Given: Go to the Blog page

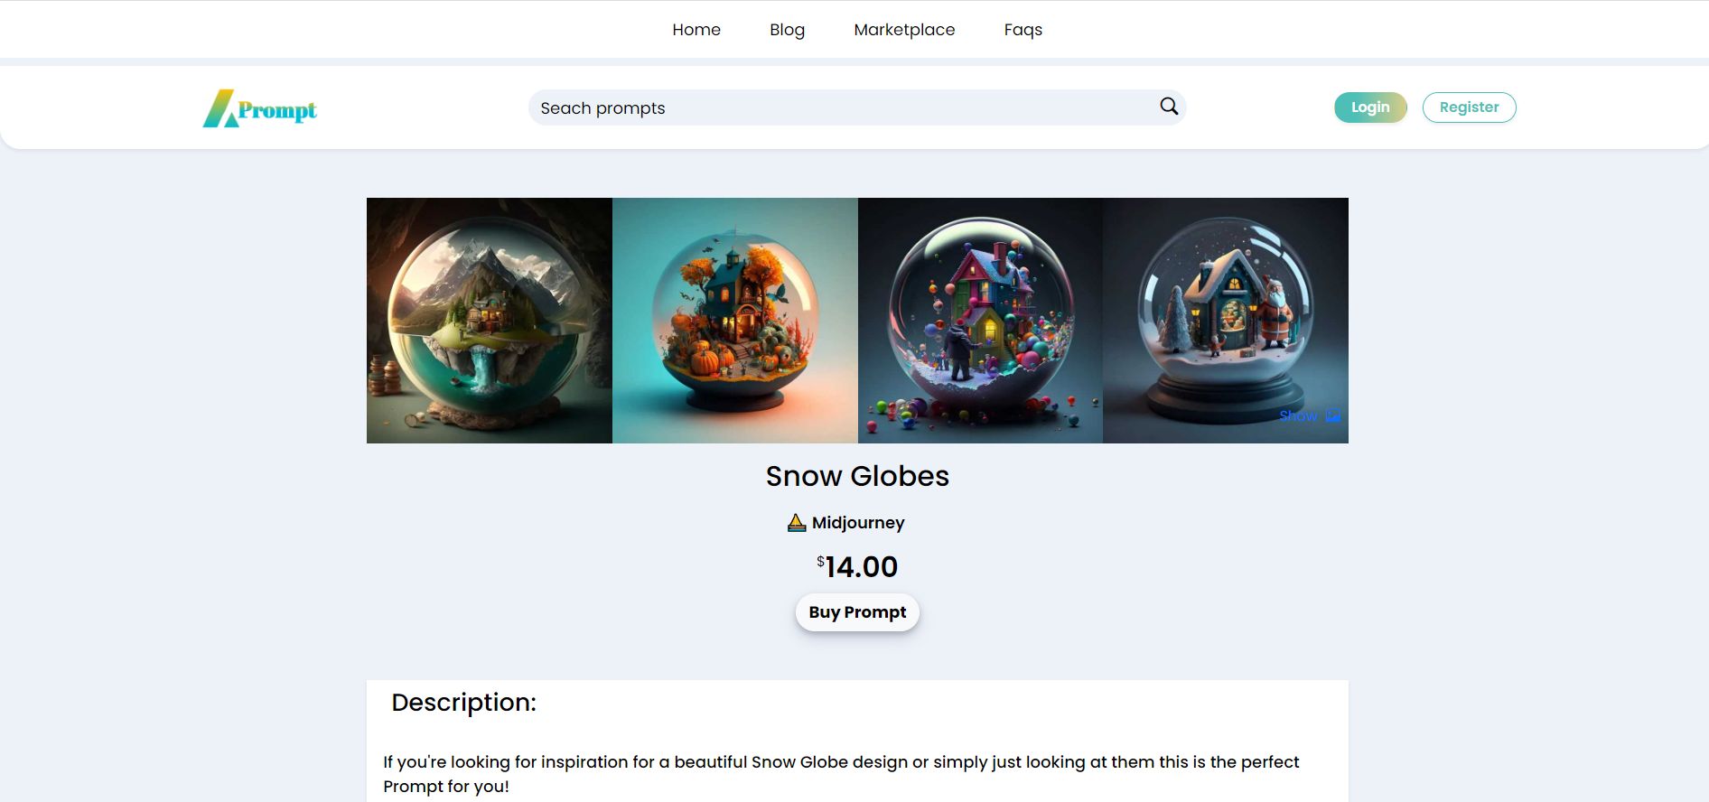Looking at the screenshot, I should click(x=787, y=30).
